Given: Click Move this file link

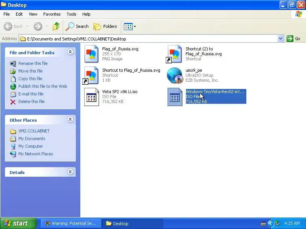Looking at the screenshot, I should click(31, 71).
